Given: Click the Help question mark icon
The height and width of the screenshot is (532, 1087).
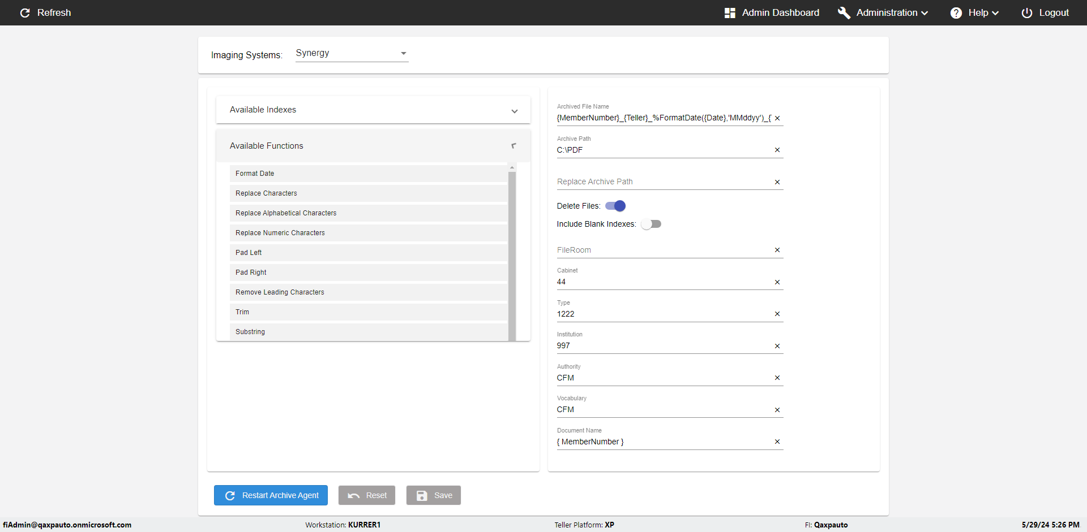Looking at the screenshot, I should click(956, 12).
